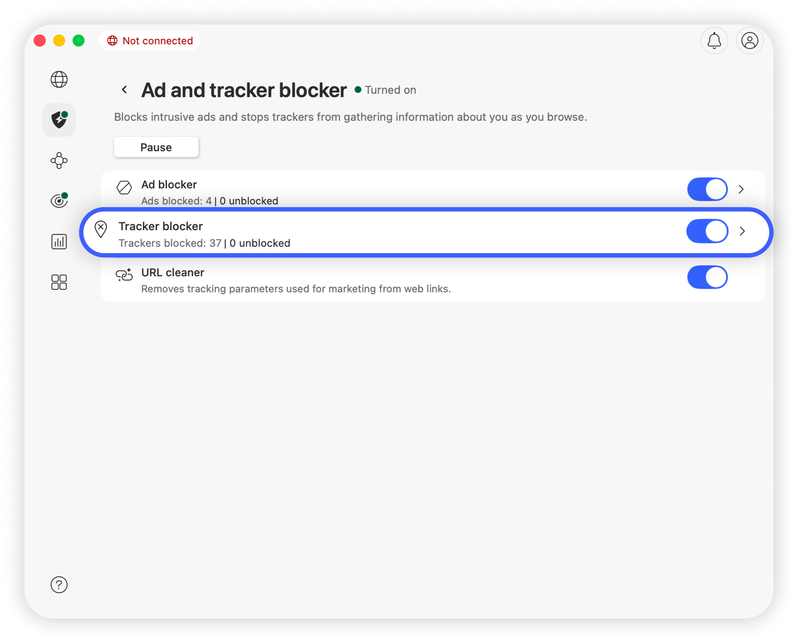The width and height of the screenshot is (798, 643).
Task: Click the URL cleaner row label
Action: click(x=173, y=273)
